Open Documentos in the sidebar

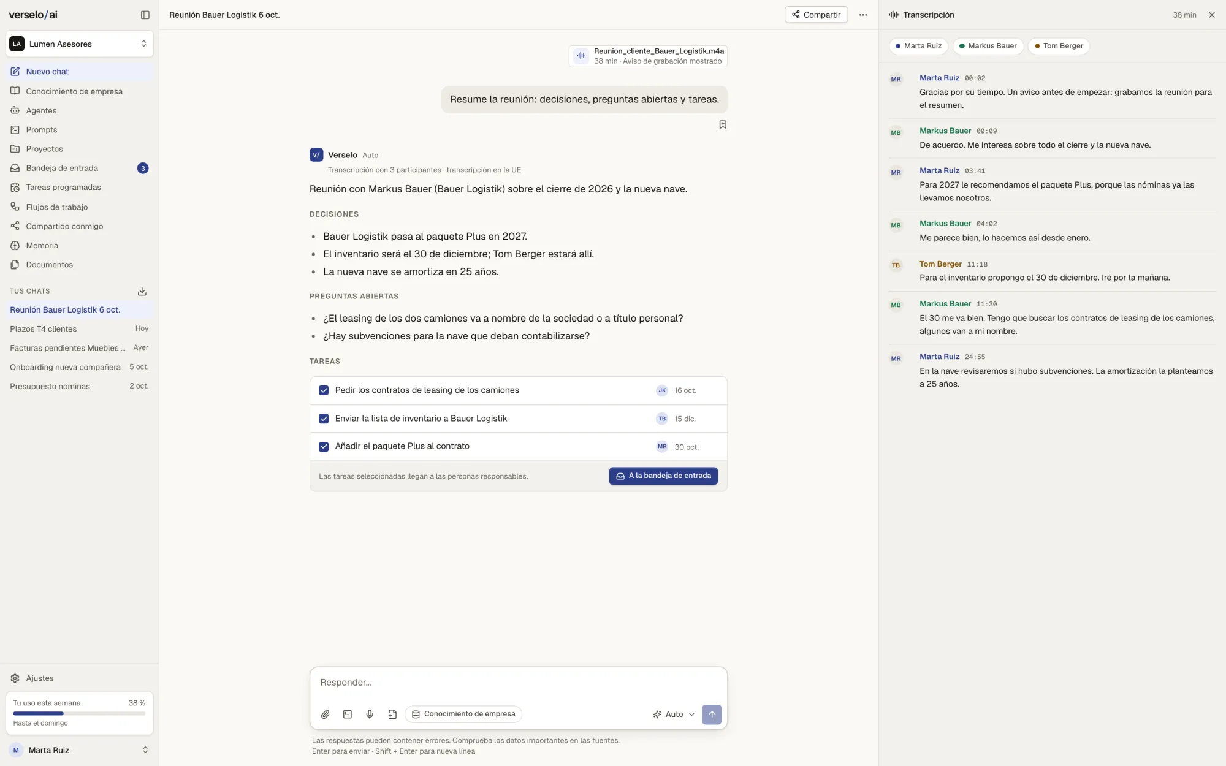coord(80,265)
